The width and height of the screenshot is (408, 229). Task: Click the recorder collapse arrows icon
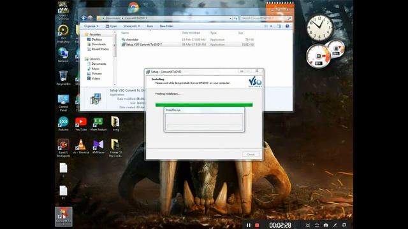(317, 225)
